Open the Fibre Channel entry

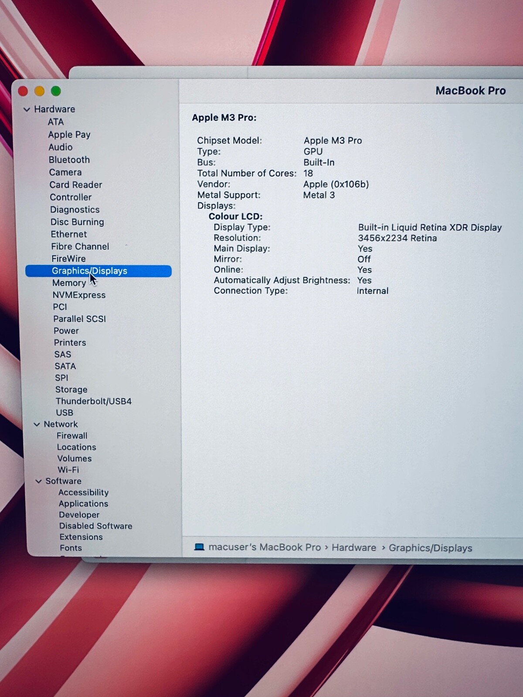[x=80, y=247]
